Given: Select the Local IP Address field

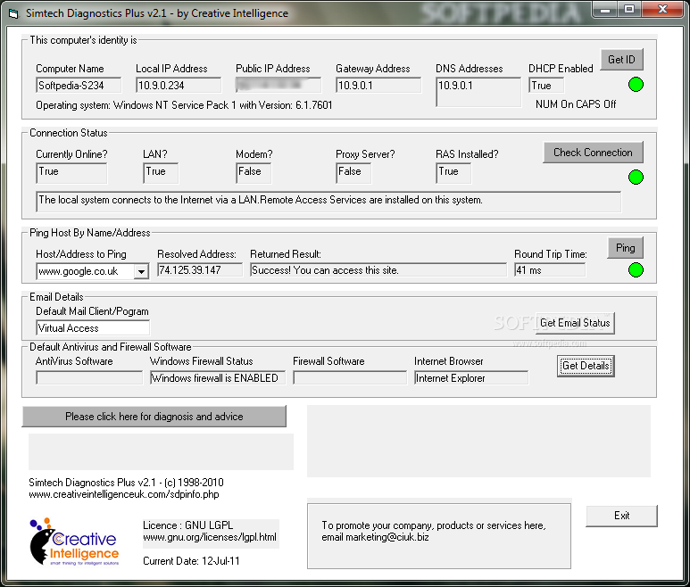Looking at the screenshot, I should click(179, 86).
